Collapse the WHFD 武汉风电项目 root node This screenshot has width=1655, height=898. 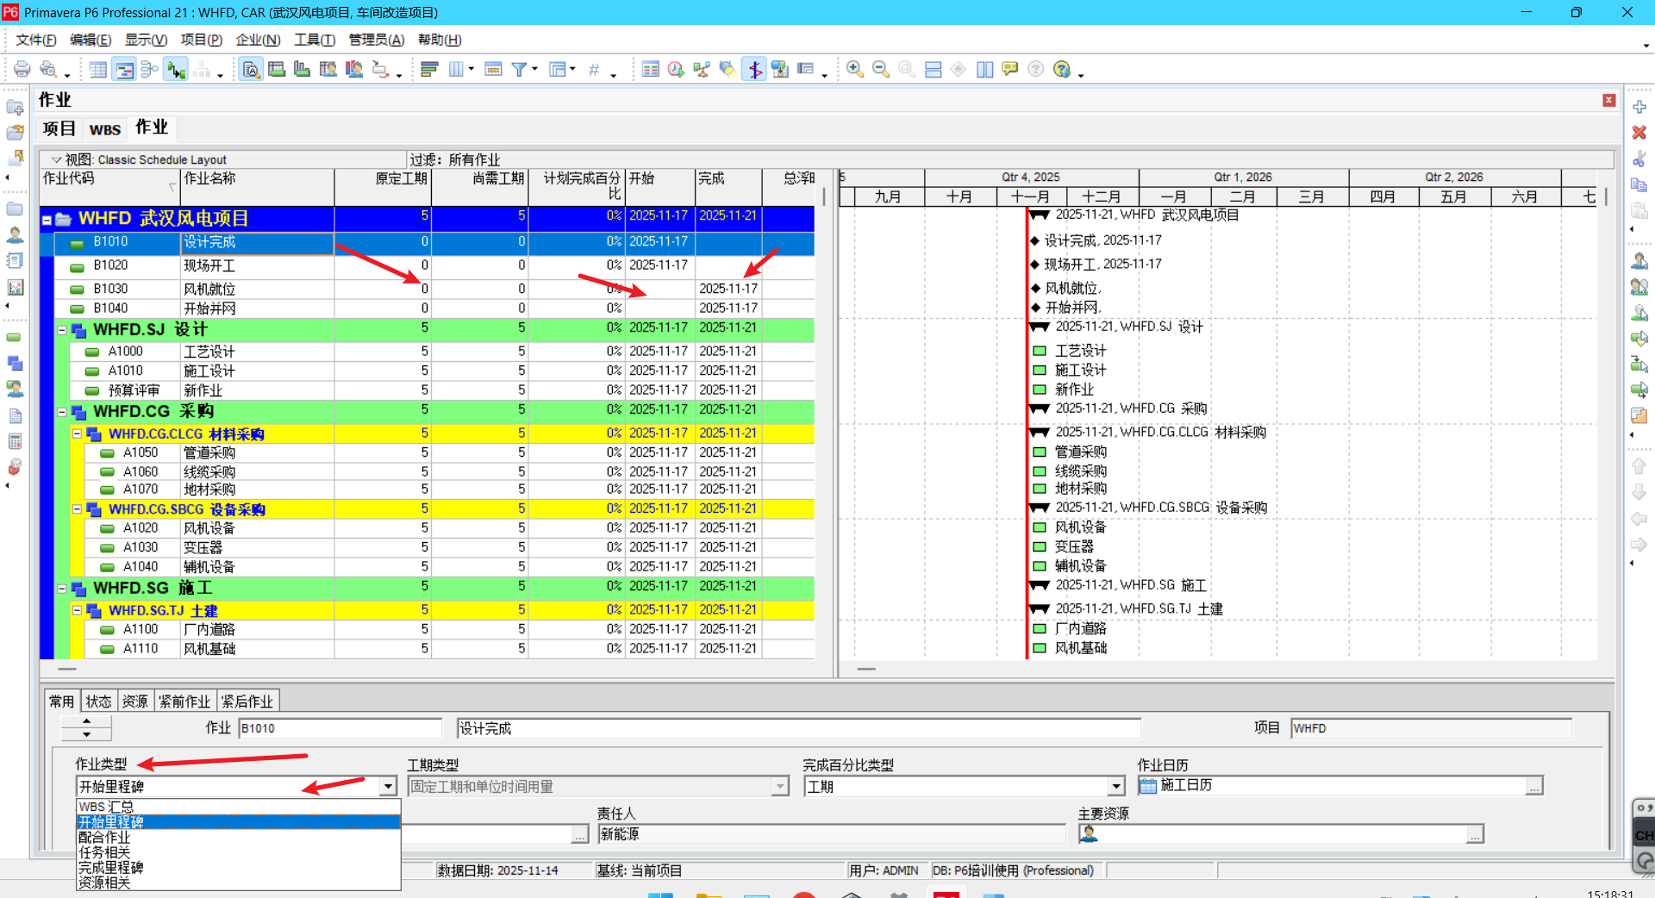tap(47, 220)
